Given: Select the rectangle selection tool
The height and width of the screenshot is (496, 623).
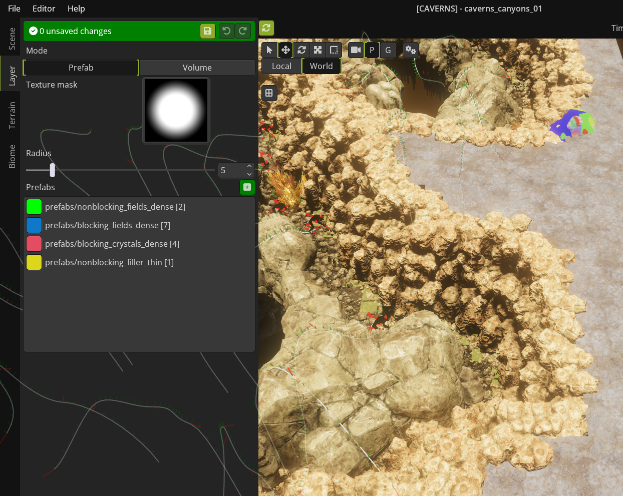Looking at the screenshot, I should coord(333,50).
